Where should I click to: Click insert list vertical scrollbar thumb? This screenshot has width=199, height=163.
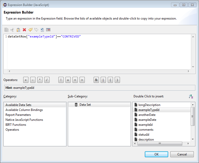click(x=193, y=116)
